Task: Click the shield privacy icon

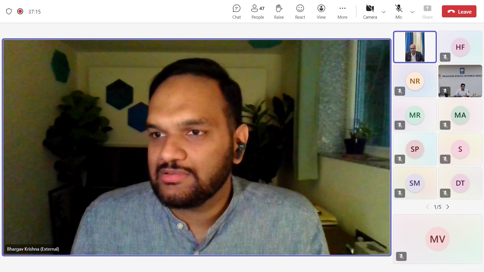Action: coord(9,12)
